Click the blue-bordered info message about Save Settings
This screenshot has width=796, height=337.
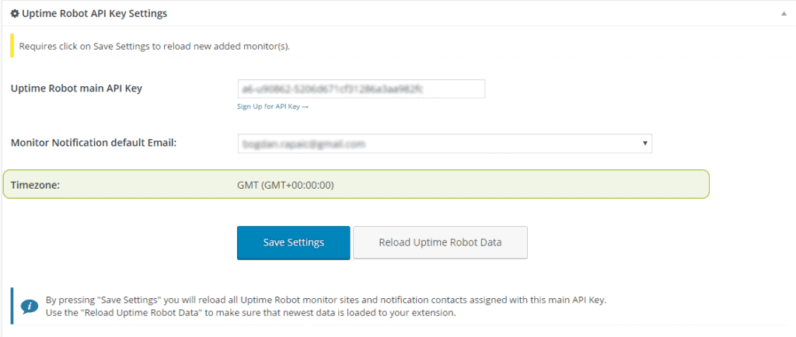pyautogui.click(x=399, y=306)
